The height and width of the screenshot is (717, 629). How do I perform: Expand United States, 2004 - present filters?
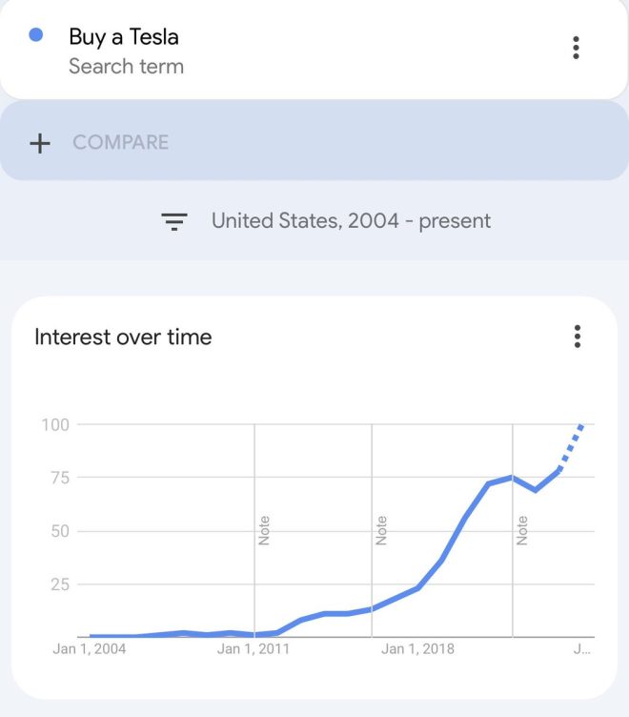351,221
